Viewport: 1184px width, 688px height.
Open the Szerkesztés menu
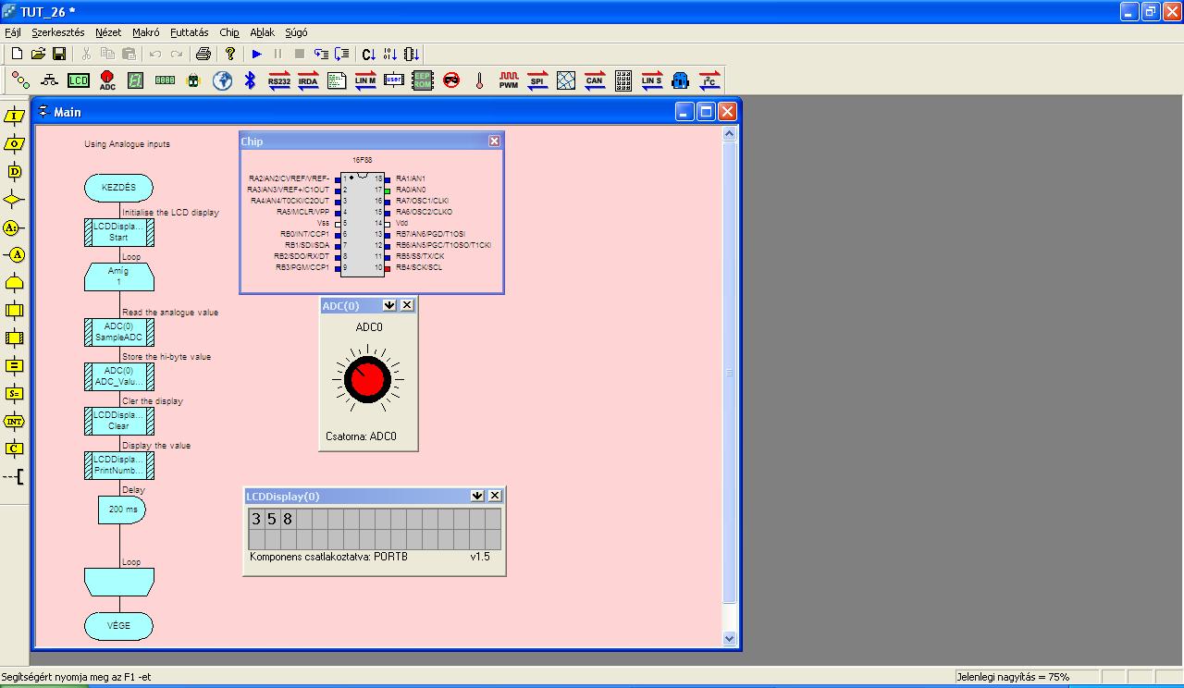58,32
